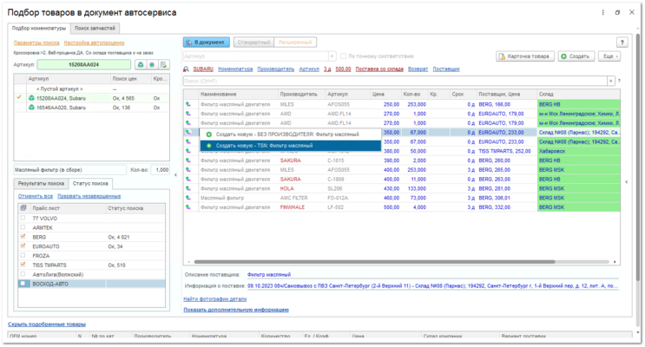Select the Стандартный mode button
The height and width of the screenshot is (347, 645).
tap(253, 42)
